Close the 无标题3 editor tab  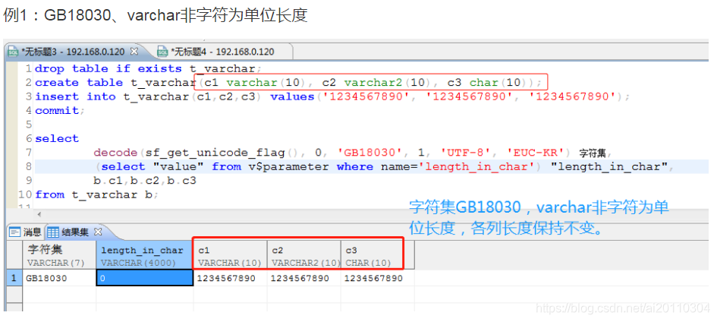(x=134, y=51)
